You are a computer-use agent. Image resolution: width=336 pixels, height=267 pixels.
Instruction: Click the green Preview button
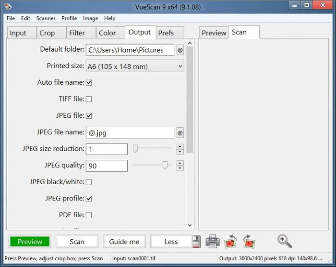(x=30, y=242)
